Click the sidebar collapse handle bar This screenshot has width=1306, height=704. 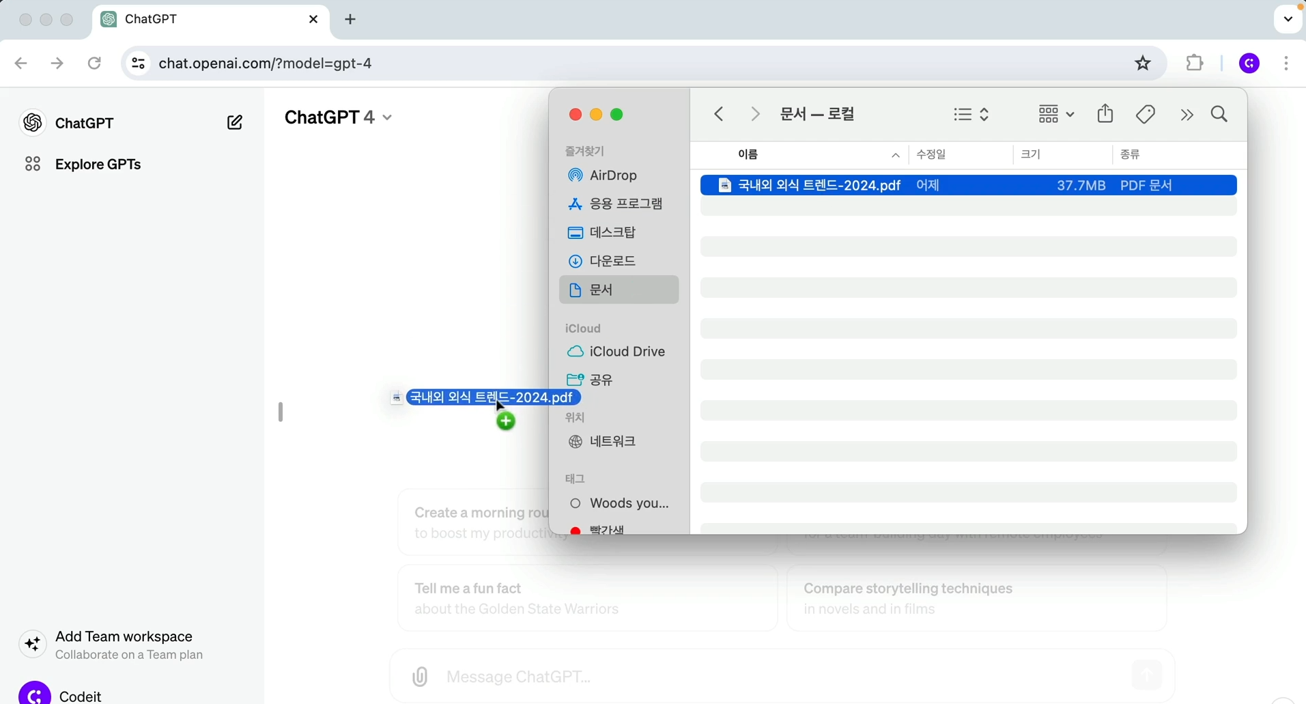[281, 412]
